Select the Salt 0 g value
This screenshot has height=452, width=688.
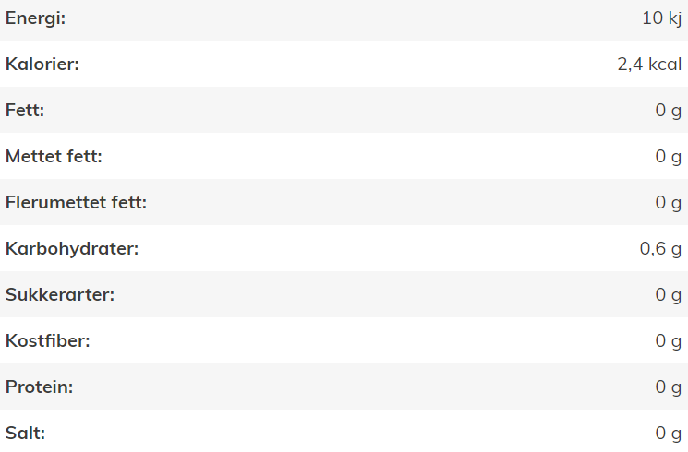point(669,434)
